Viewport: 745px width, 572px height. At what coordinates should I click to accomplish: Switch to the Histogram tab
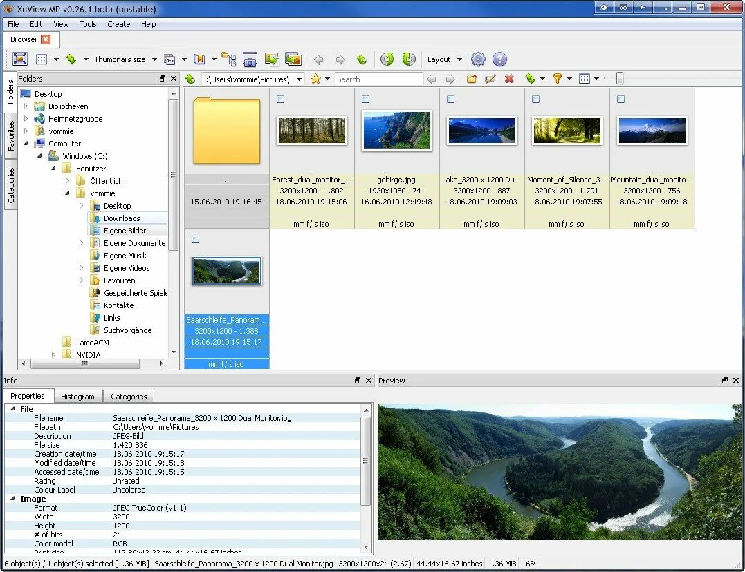(77, 397)
